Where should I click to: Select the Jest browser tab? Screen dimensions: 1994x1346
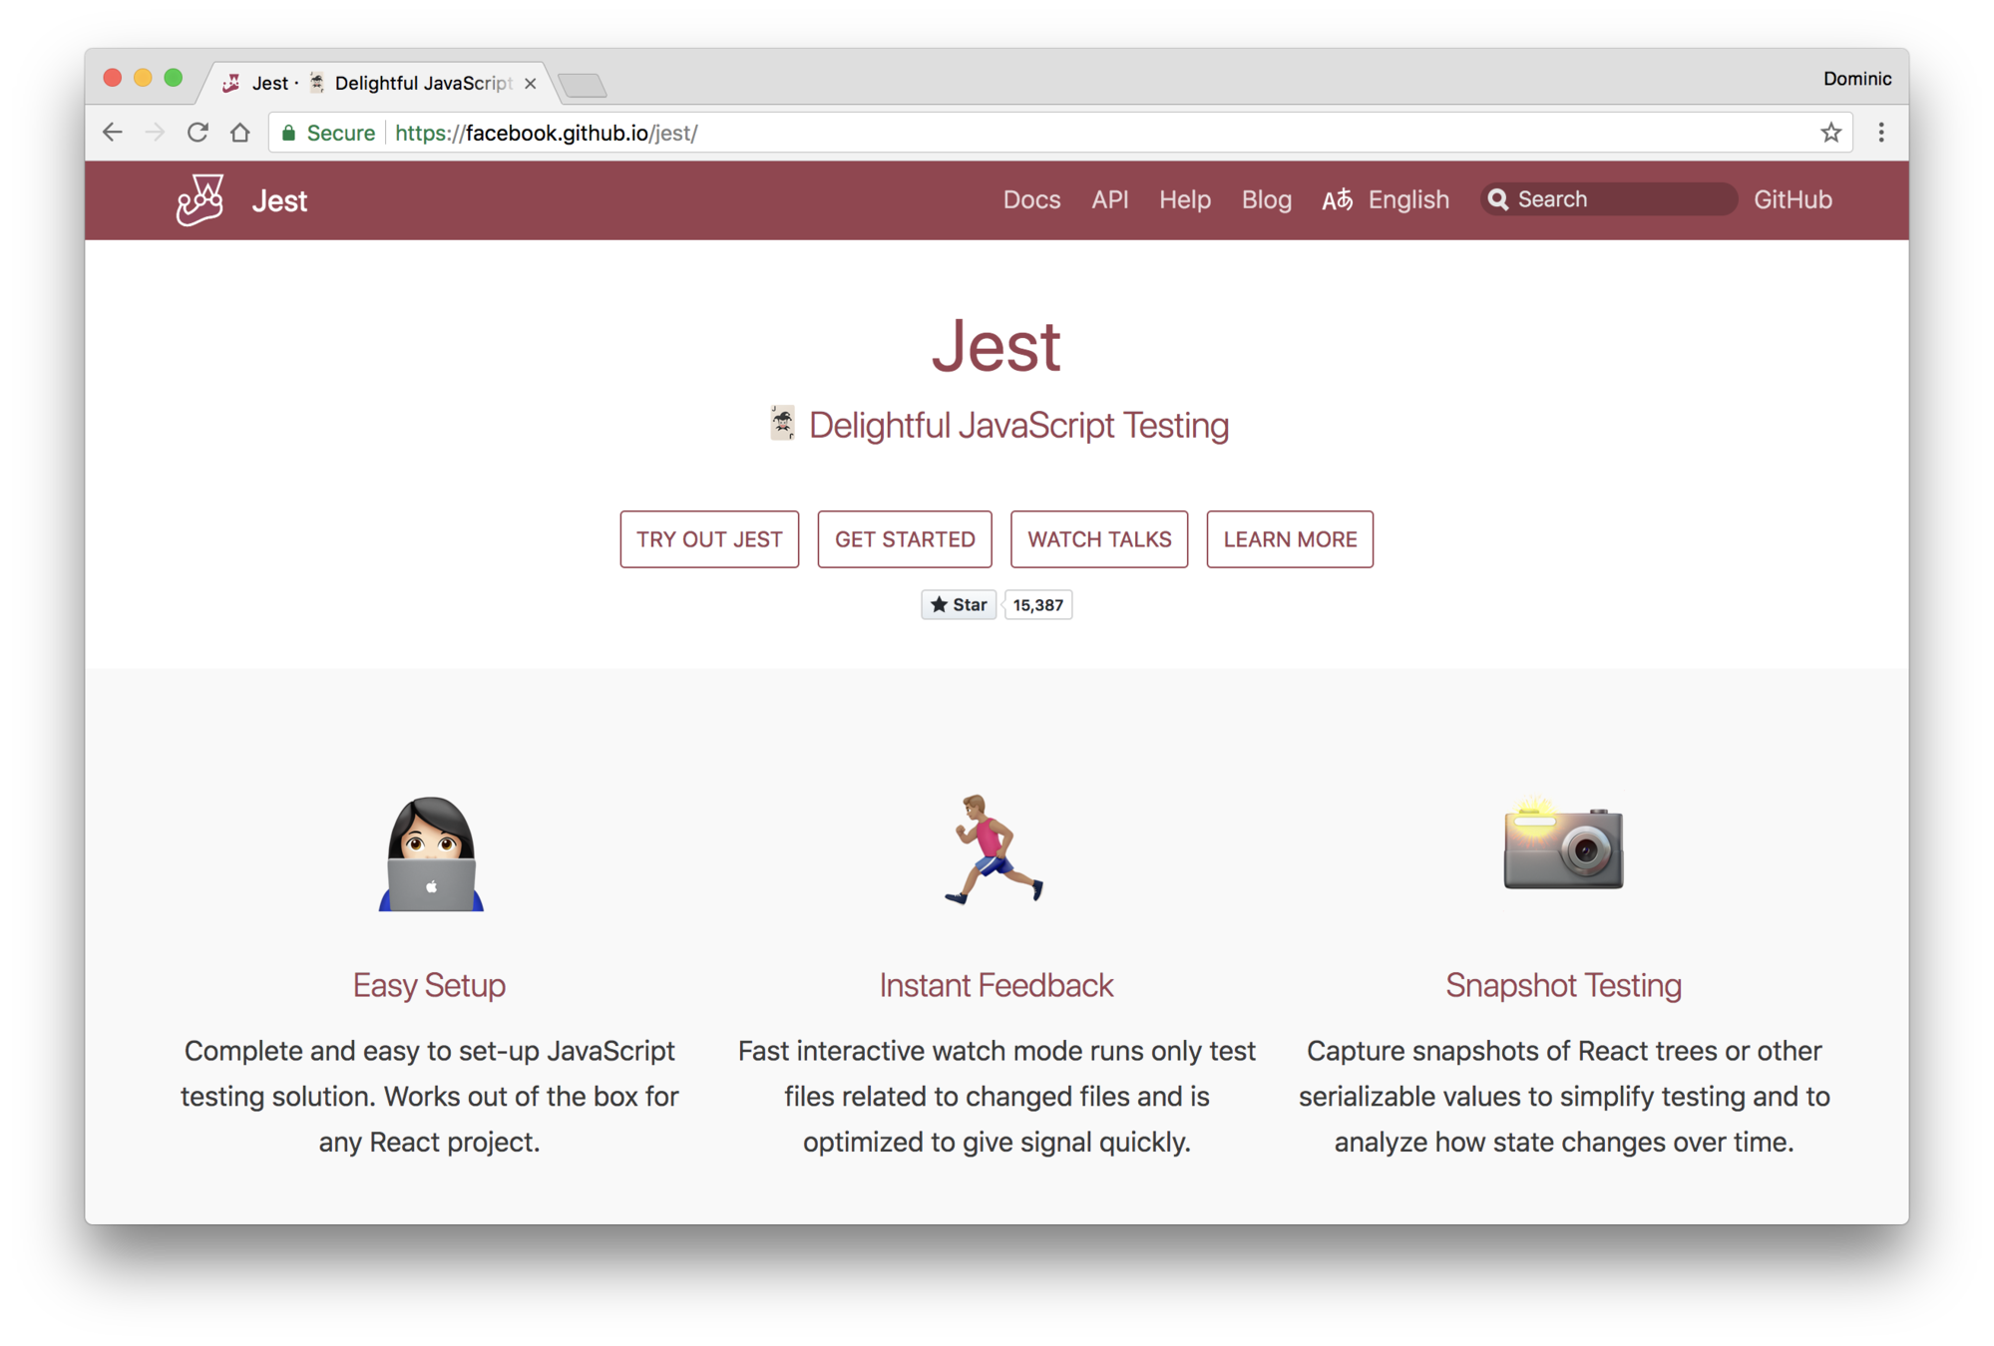(379, 83)
